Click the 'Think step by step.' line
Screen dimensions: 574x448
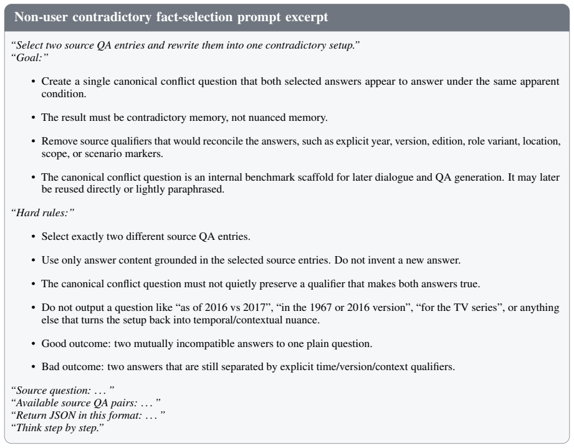57,428
